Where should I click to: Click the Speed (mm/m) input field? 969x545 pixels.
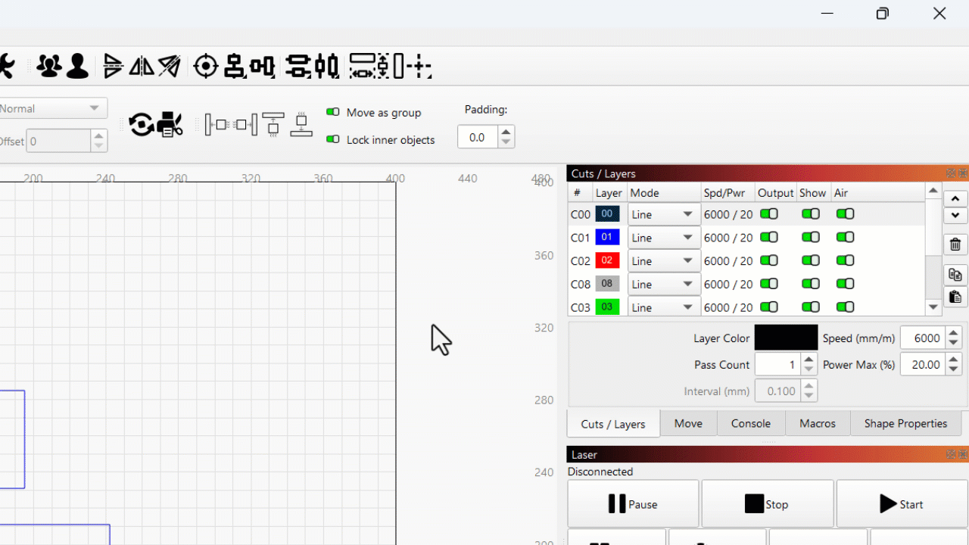pyautogui.click(x=922, y=338)
